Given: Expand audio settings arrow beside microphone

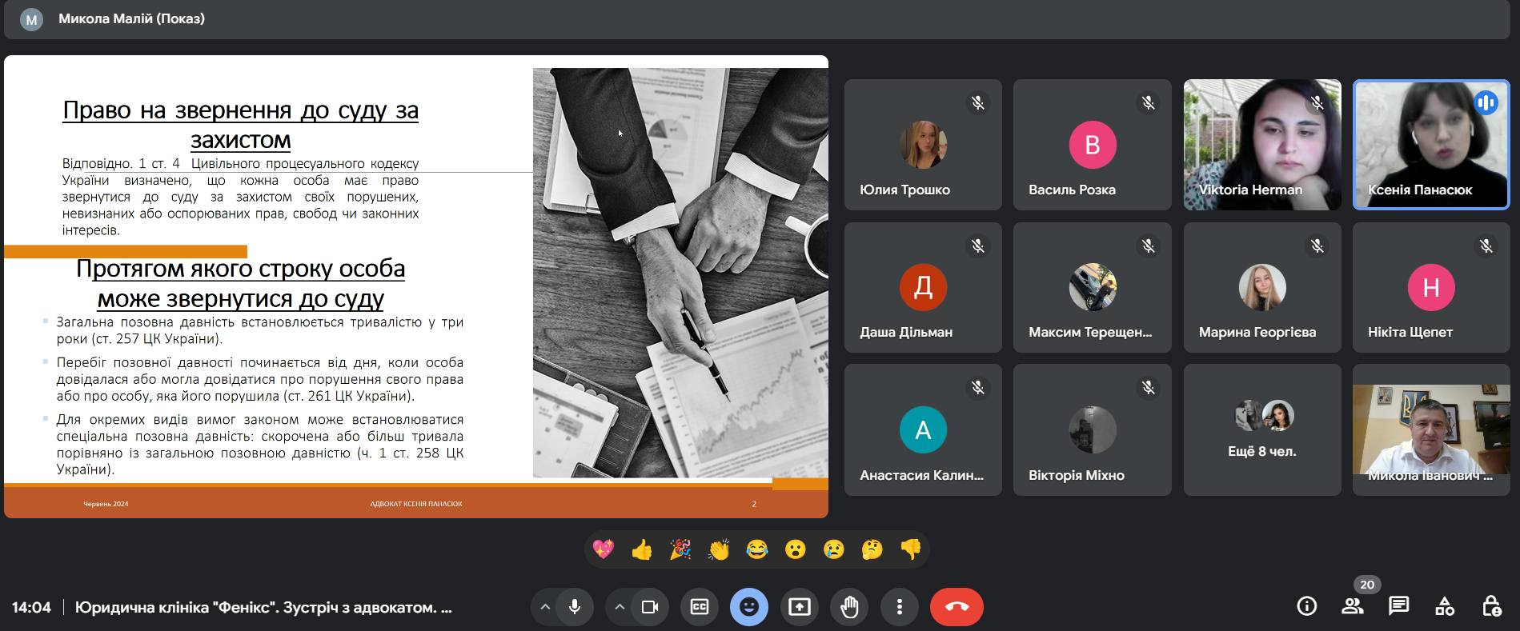Looking at the screenshot, I should 545,607.
